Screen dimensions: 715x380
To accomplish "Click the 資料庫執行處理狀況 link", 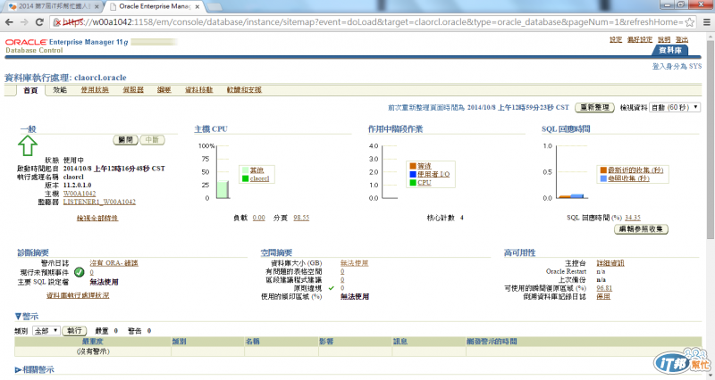I will point(78,295).
